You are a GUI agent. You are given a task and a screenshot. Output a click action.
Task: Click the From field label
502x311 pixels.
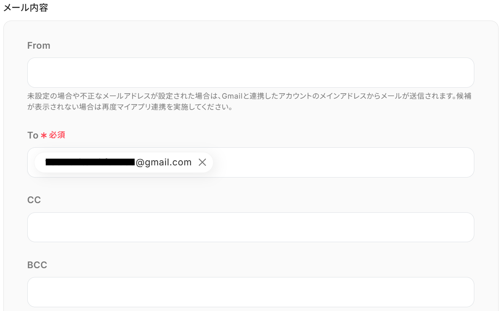tap(39, 45)
